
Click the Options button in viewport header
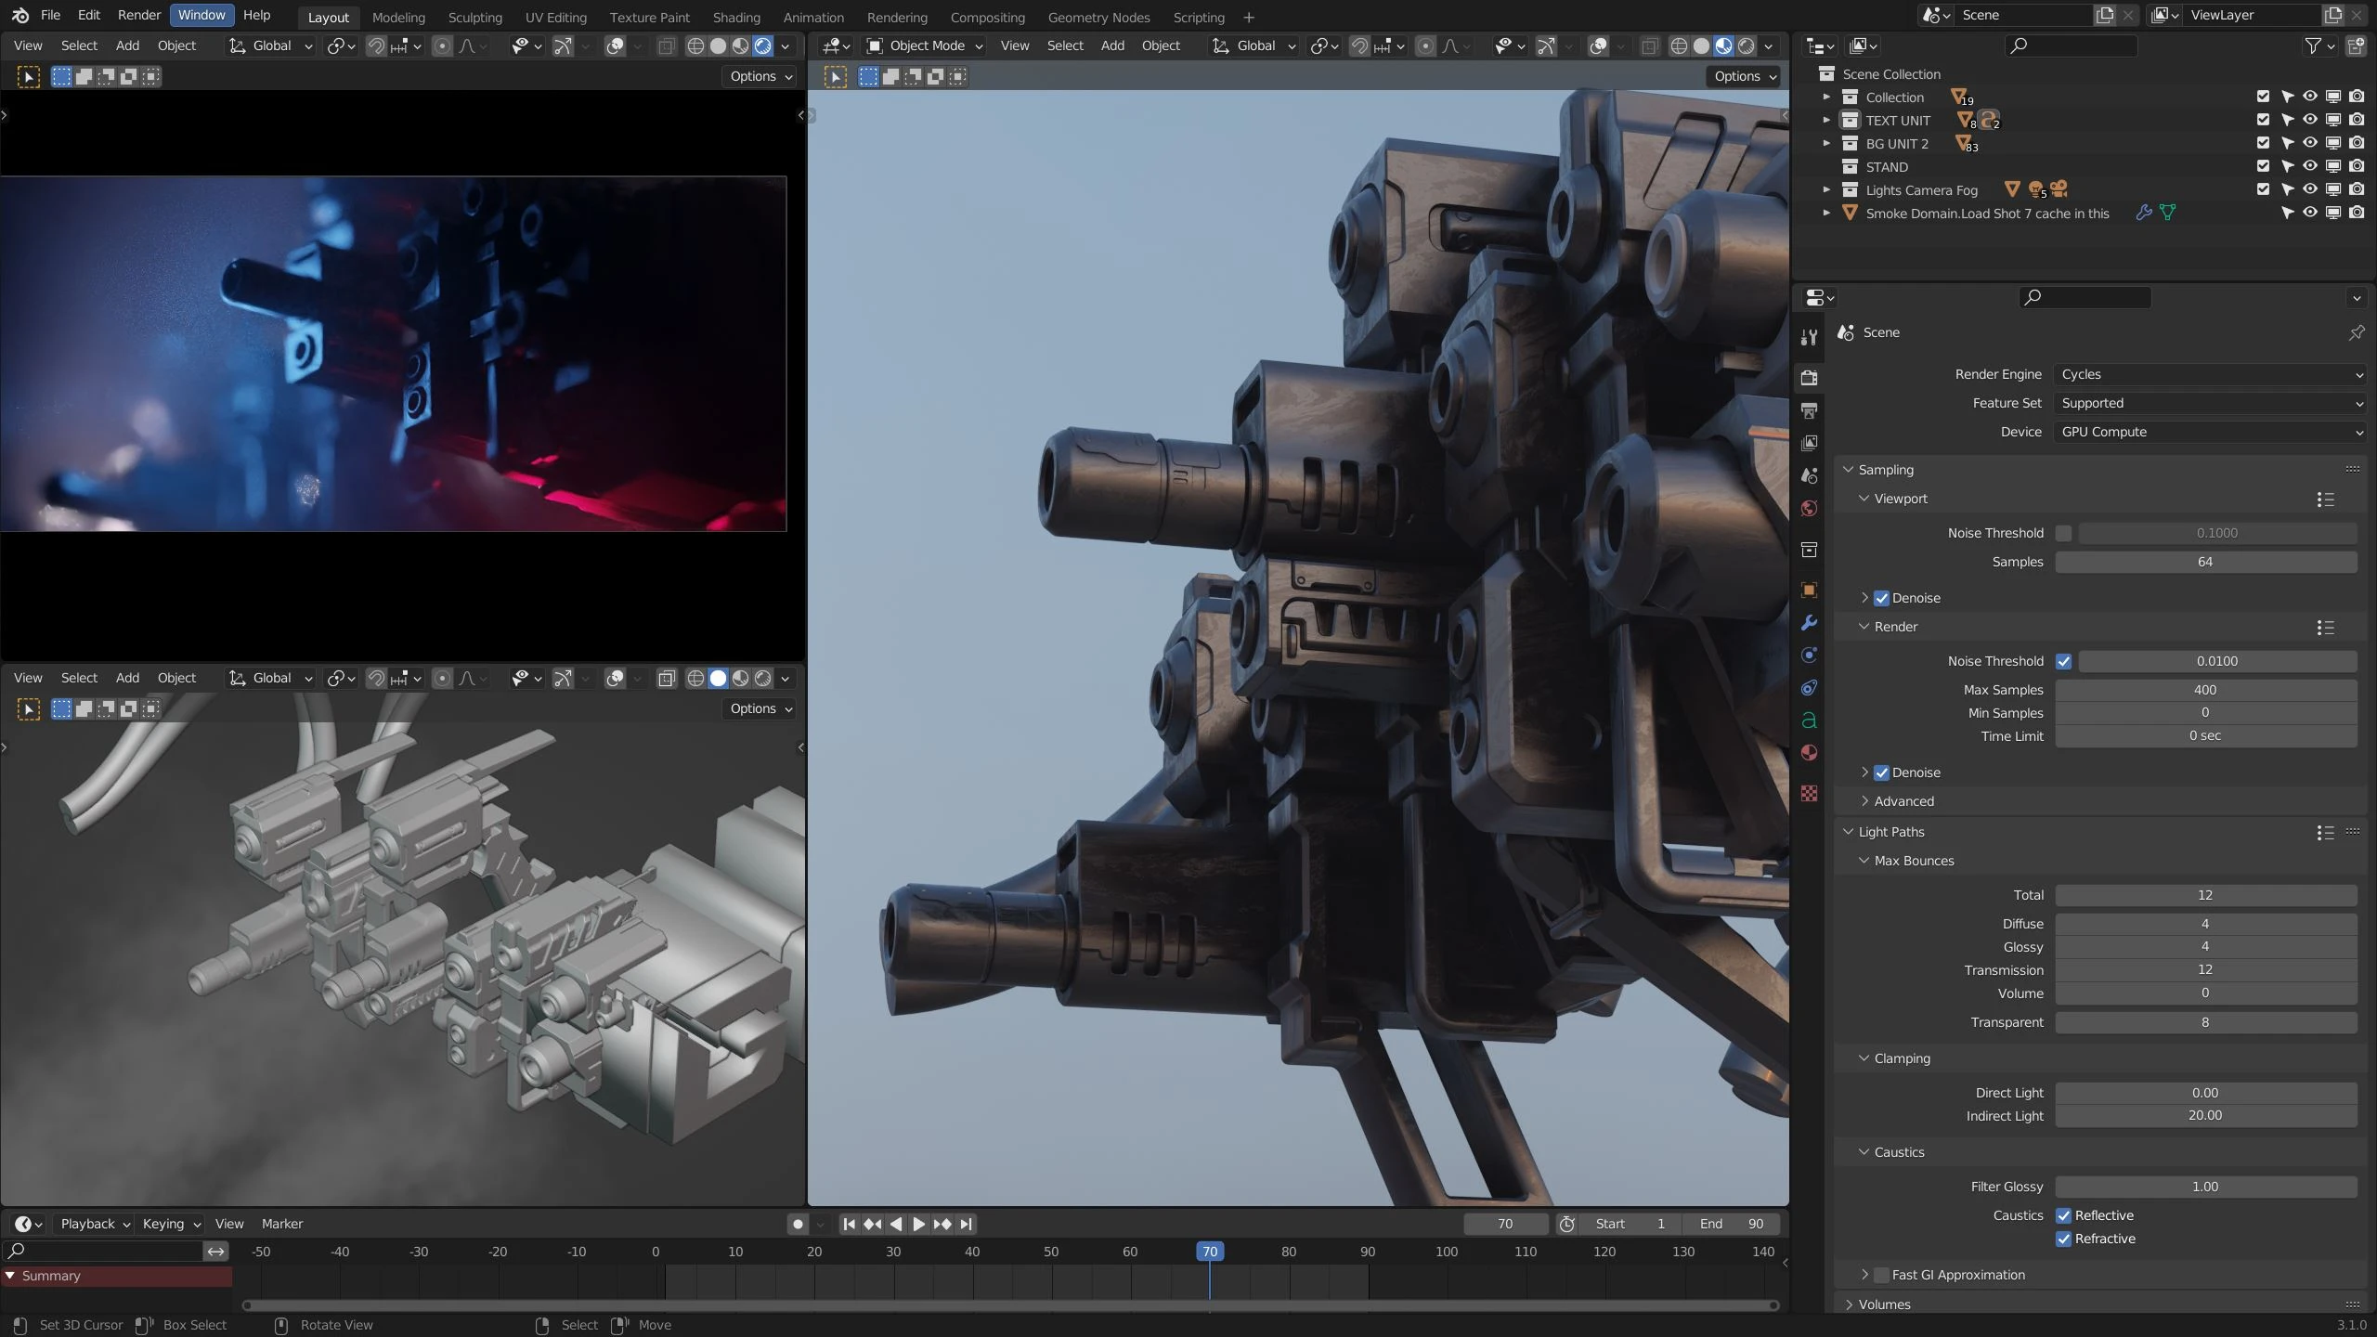pyautogui.click(x=1742, y=76)
